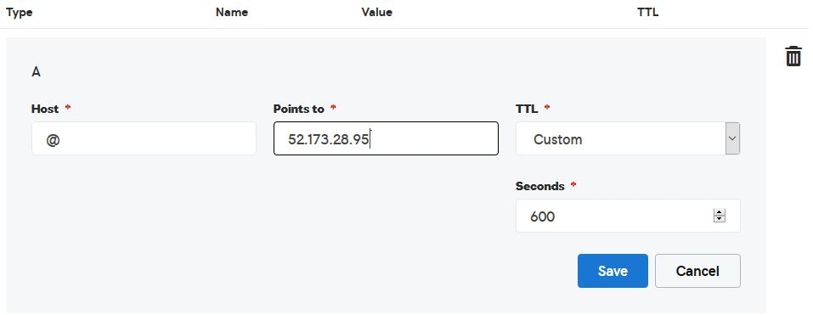This screenshot has height=315, width=813.
Task: Click the A record type label
Action: [x=36, y=72]
